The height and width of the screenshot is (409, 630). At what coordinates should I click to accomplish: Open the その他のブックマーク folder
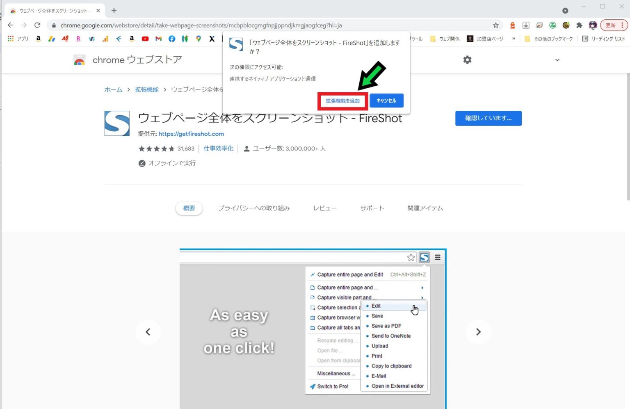tap(549, 39)
